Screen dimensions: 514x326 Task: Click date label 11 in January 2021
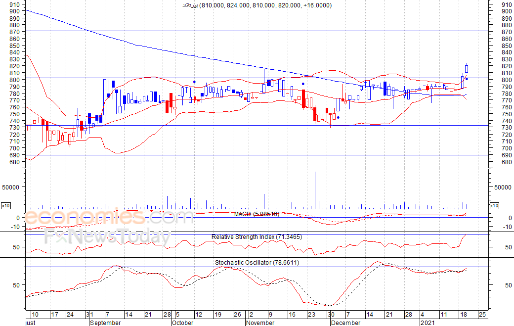coord(443,315)
